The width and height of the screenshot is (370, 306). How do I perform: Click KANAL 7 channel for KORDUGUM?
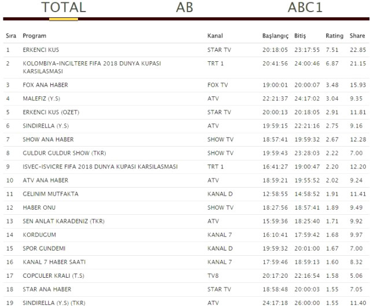click(x=220, y=235)
